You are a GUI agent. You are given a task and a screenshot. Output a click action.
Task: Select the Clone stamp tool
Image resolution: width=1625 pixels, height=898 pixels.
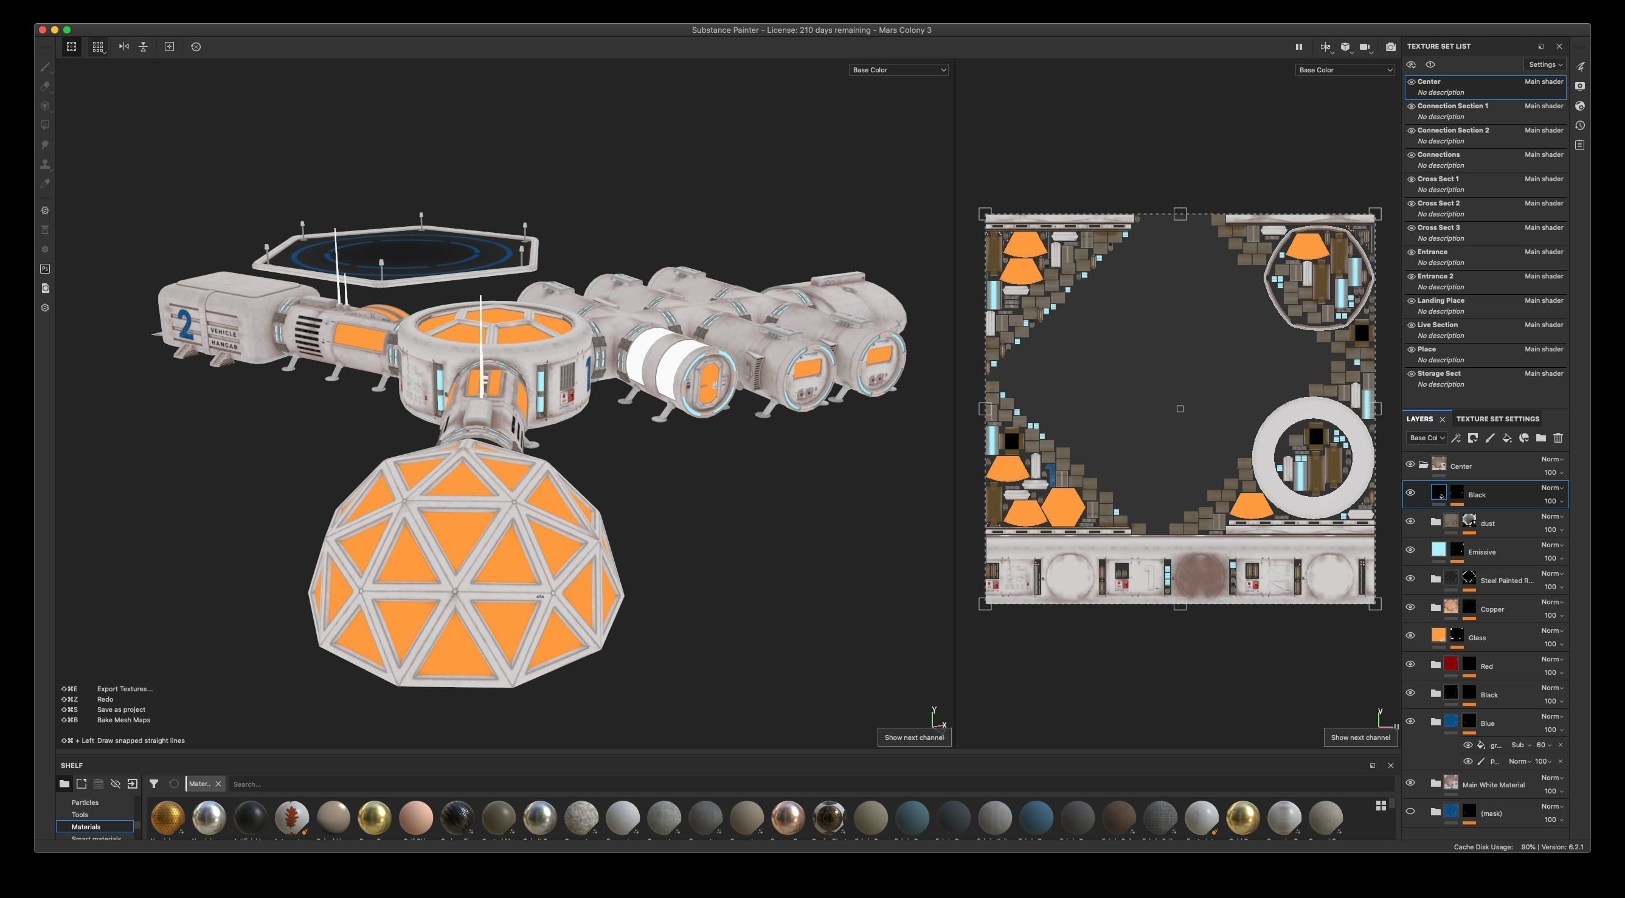45,165
